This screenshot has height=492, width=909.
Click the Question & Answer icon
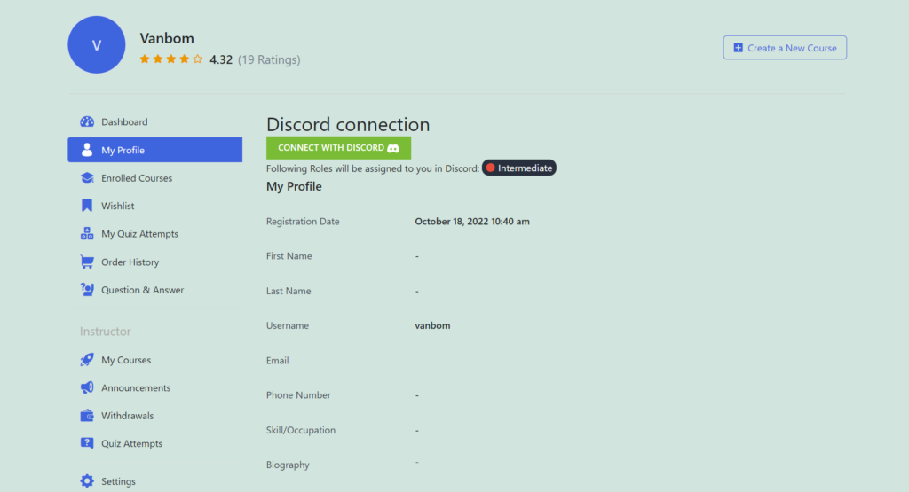pos(87,289)
